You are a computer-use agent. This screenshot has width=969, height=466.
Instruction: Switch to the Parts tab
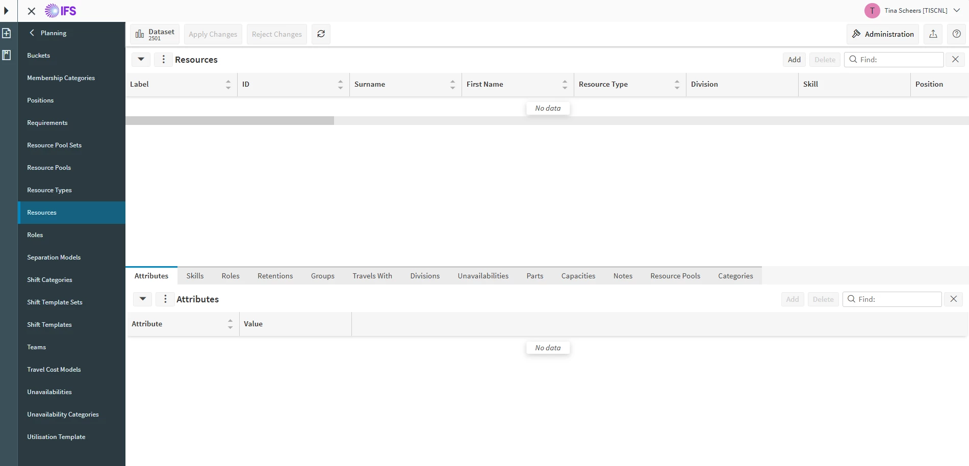(x=535, y=276)
